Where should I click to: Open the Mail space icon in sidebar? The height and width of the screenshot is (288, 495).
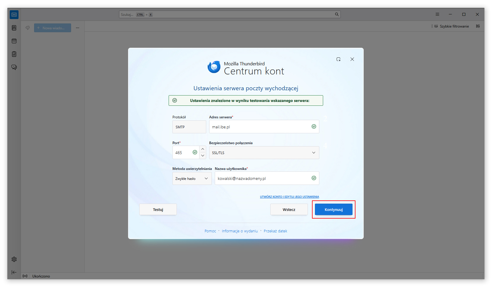tap(14, 15)
